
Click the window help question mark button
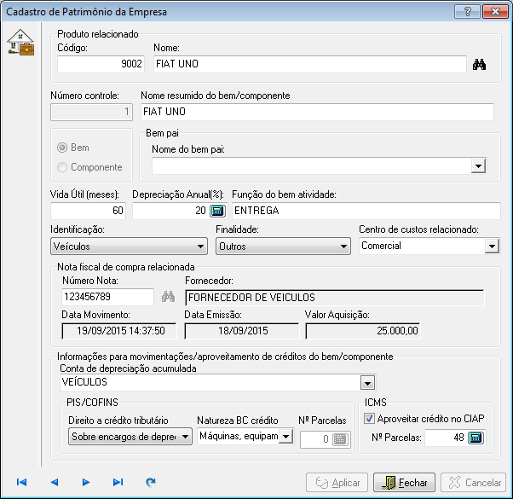(464, 12)
